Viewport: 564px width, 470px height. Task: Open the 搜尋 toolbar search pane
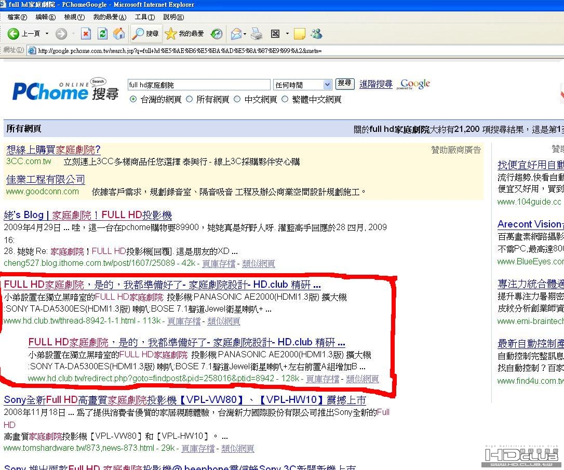point(146,34)
